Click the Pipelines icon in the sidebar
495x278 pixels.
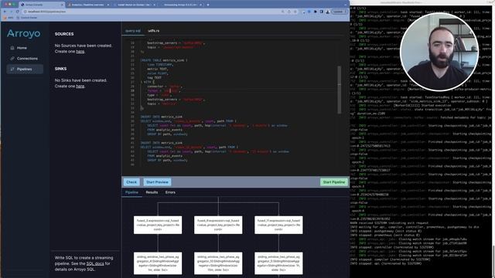[12, 69]
